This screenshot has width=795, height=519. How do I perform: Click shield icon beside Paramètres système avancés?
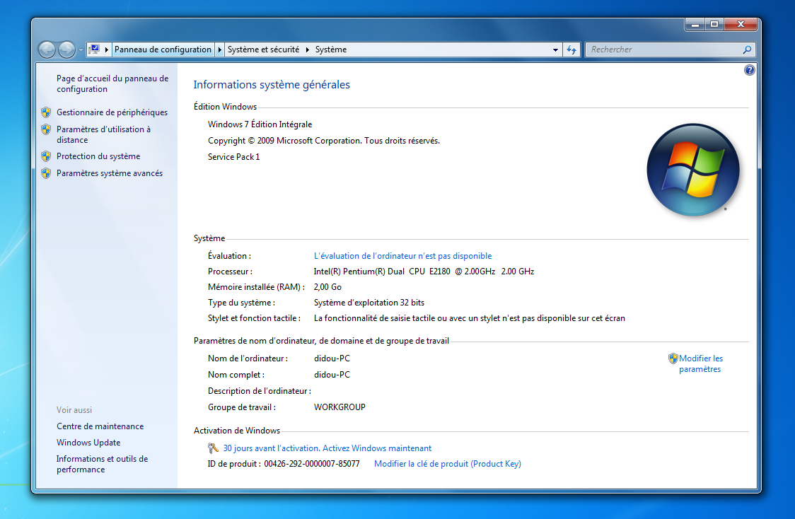click(46, 173)
